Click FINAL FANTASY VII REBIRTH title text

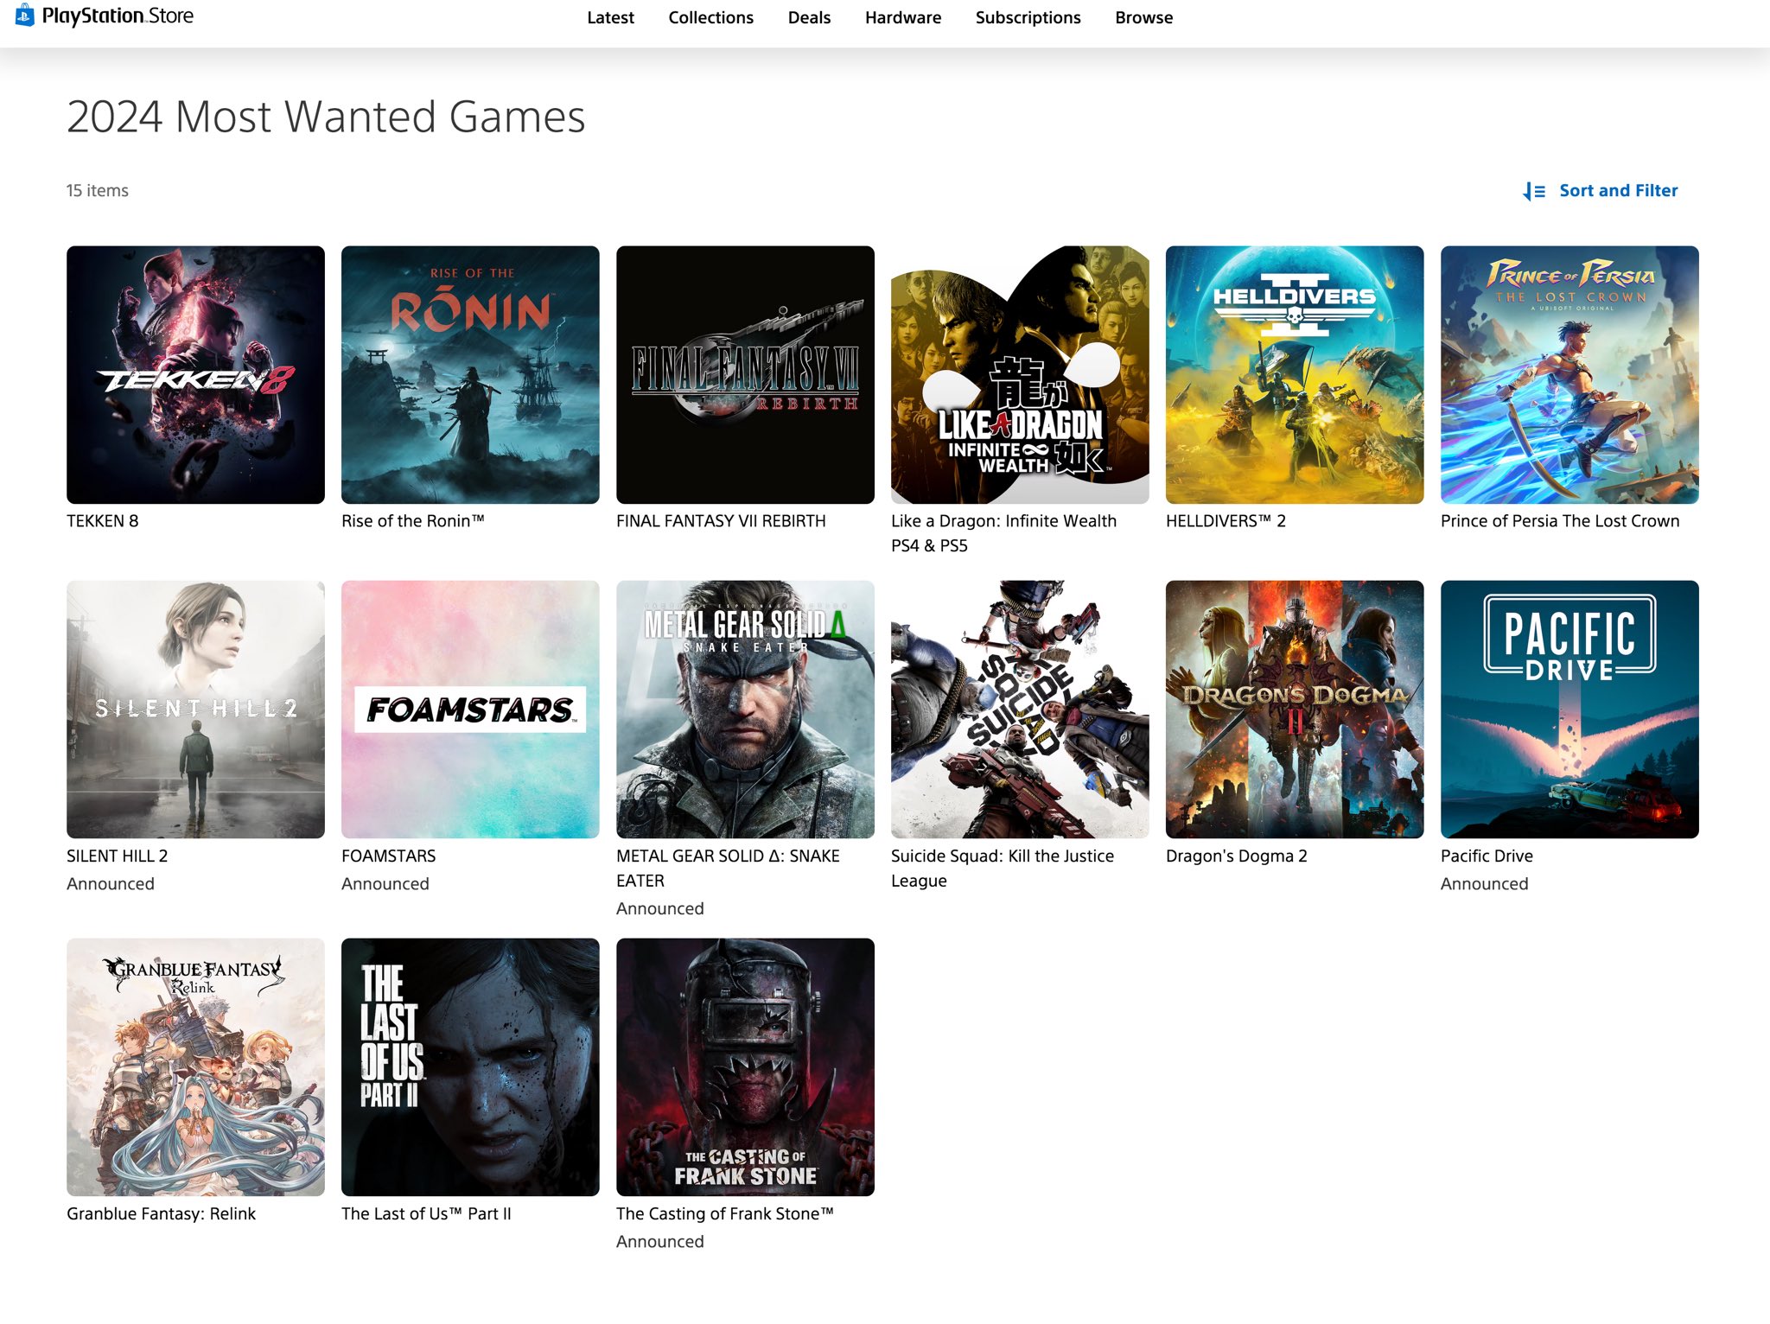721,521
